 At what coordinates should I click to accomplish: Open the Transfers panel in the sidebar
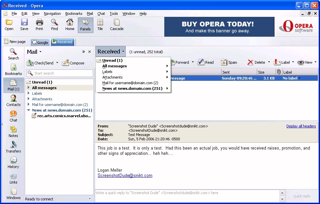click(x=14, y=147)
